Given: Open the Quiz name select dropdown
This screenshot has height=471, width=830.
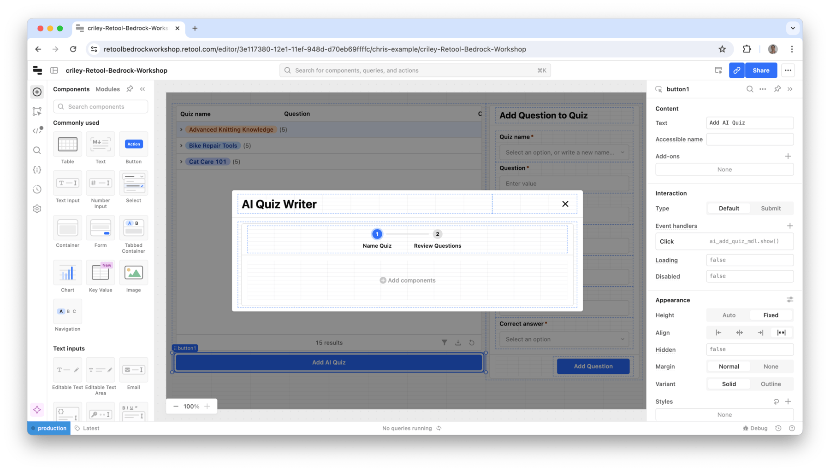Looking at the screenshot, I should (564, 152).
